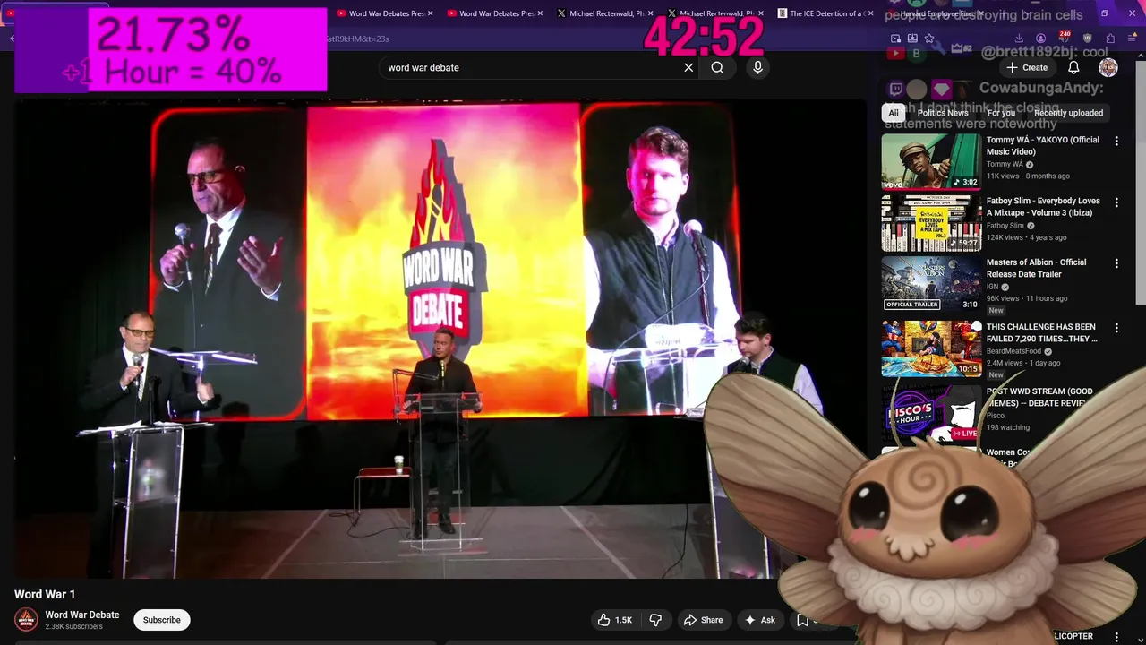Start voice search with the microphone icon
The width and height of the screenshot is (1146, 645).
pos(757,67)
